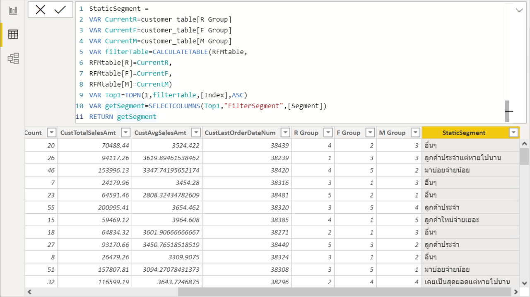Click line number 9 in the formula editor
Image resolution: width=530 pixels, height=297 pixels.
pos(81,95)
